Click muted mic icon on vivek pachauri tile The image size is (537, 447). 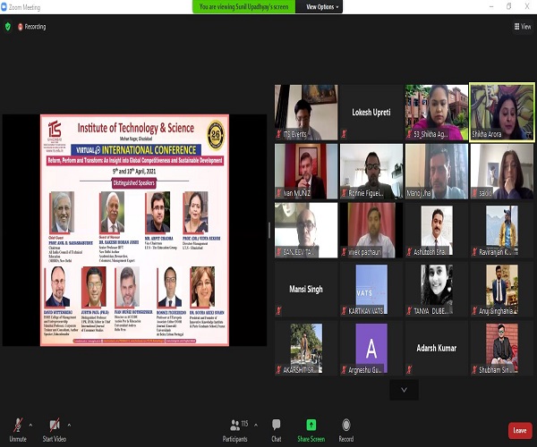pyautogui.click(x=345, y=252)
